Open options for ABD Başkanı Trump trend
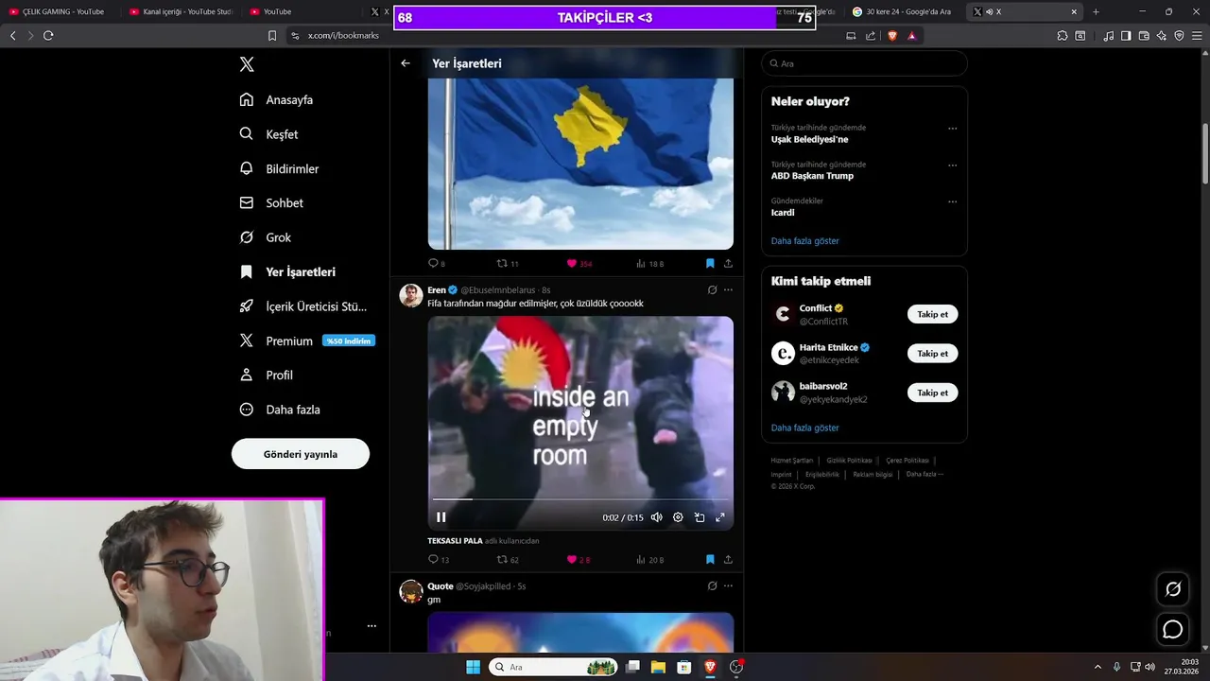The width and height of the screenshot is (1210, 681). click(952, 166)
